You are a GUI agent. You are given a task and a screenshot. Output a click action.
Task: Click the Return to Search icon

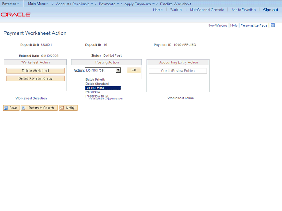[x=24, y=108]
